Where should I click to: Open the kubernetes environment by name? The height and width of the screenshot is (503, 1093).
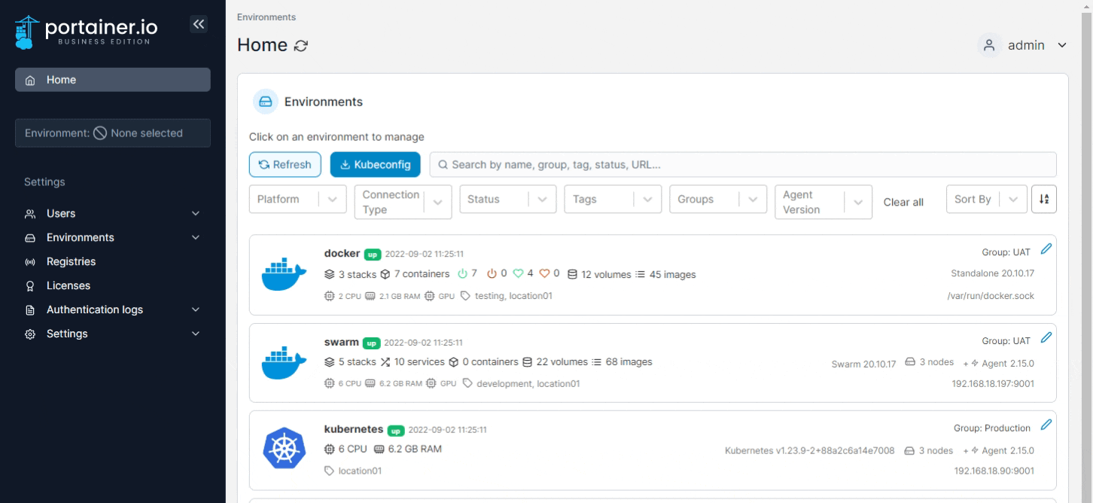pos(354,429)
